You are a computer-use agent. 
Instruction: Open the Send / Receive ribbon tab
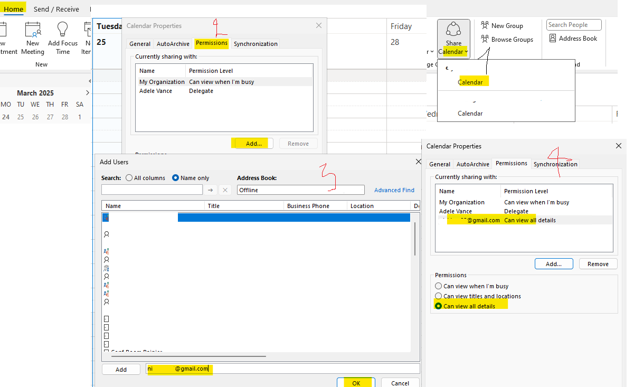(x=56, y=9)
